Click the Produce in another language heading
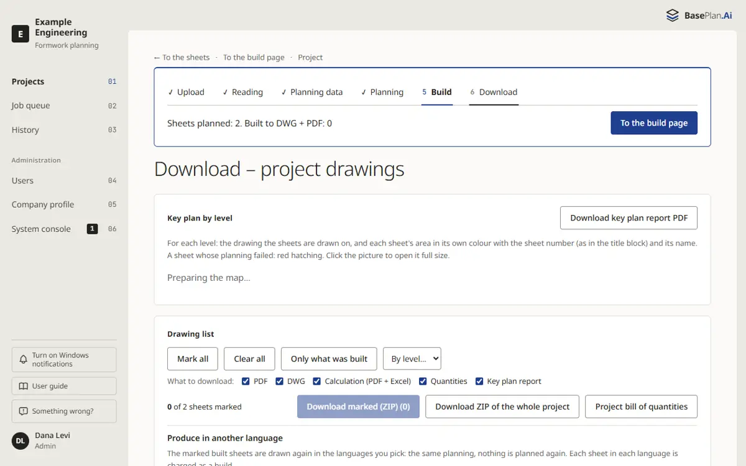This screenshot has height=466, width=746. point(225,438)
